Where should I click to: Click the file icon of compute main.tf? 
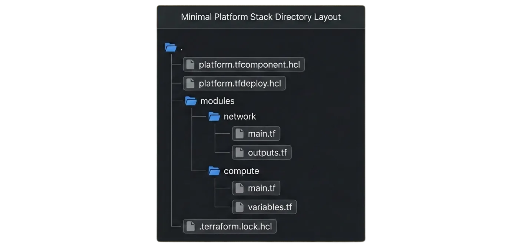[239, 188]
